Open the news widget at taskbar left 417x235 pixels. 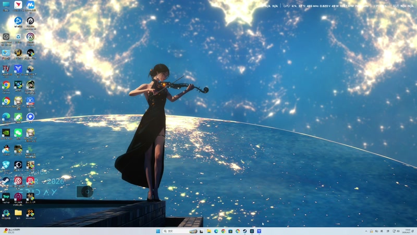point(11,231)
